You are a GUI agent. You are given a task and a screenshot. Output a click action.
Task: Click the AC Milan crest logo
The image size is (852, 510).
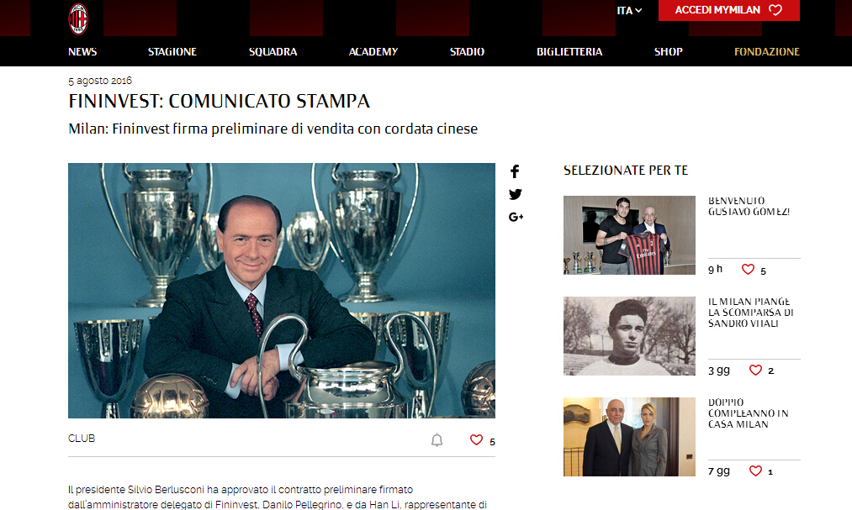(x=78, y=19)
